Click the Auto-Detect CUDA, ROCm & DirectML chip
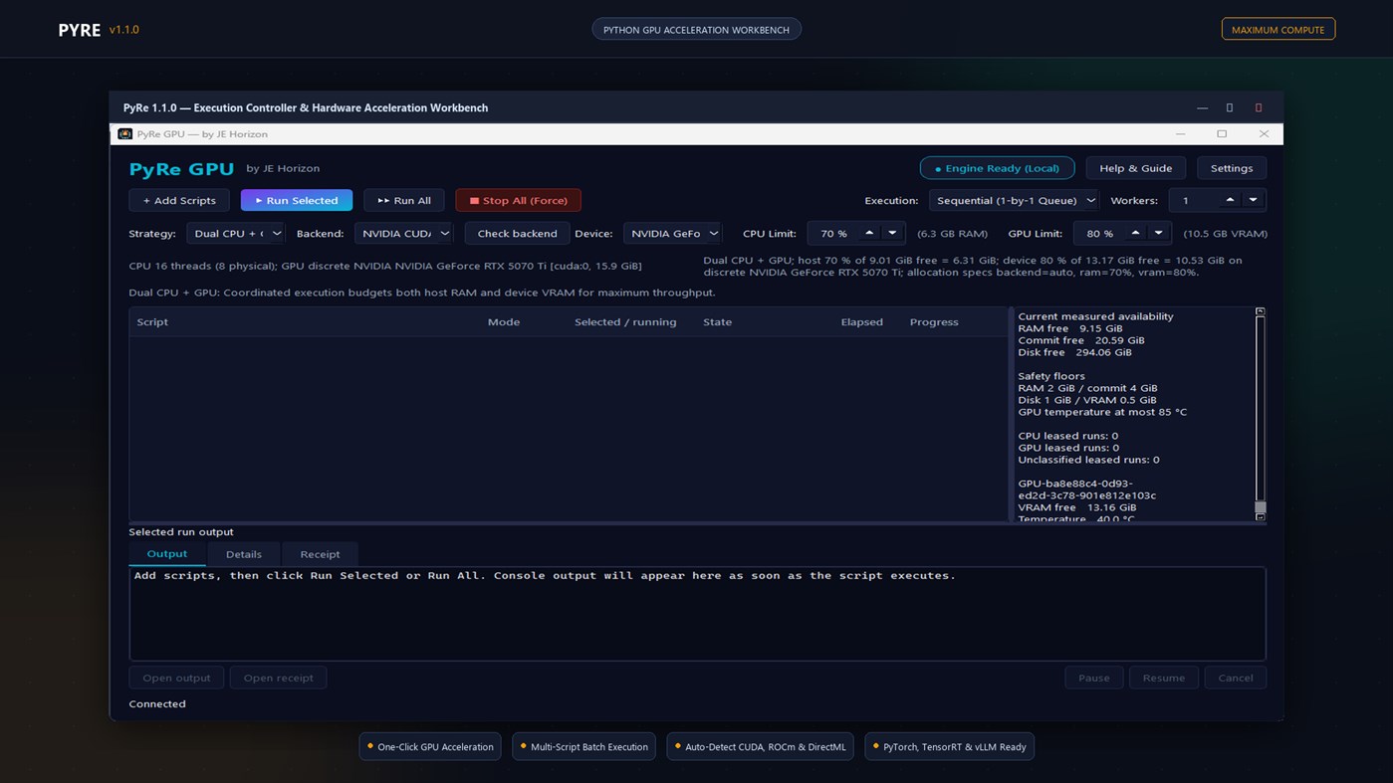1393x783 pixels. point(760,746)
